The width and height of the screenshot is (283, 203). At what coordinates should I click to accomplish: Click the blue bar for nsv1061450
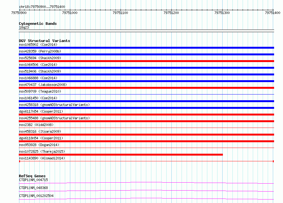tap(146, 101)
